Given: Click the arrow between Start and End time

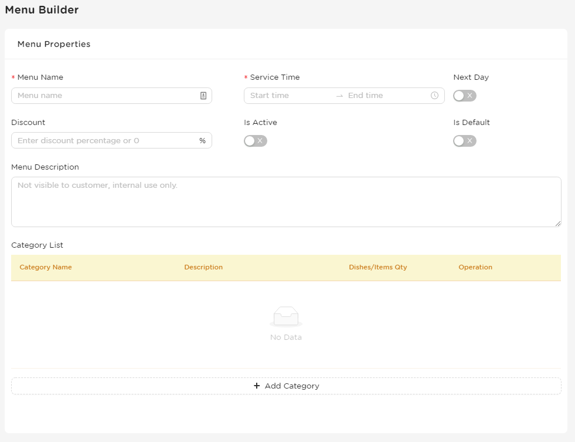Looking at the screenshot, I should [x=339, y=96].
